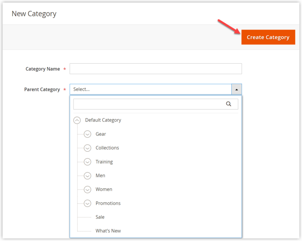
Task: Open the Parent Category select box
Action: [151, 89]
